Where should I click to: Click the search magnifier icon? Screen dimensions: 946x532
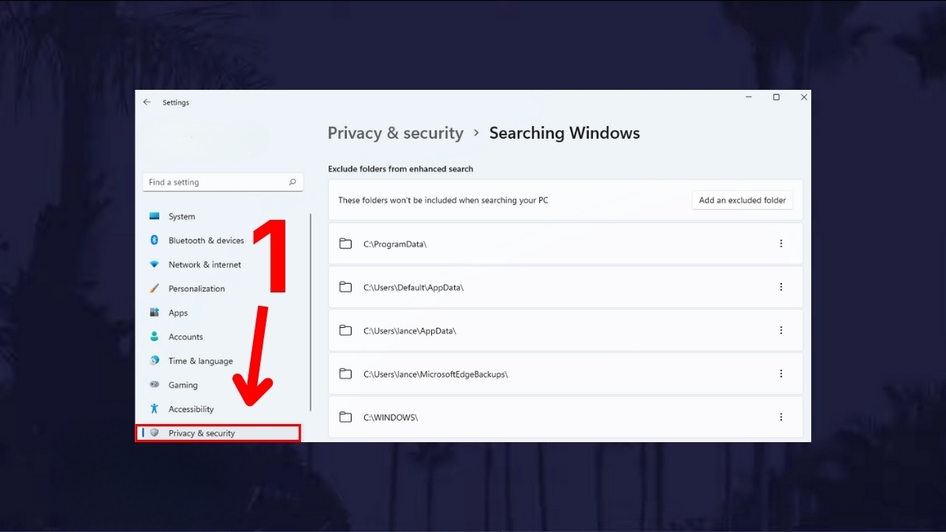pos(292,182)
